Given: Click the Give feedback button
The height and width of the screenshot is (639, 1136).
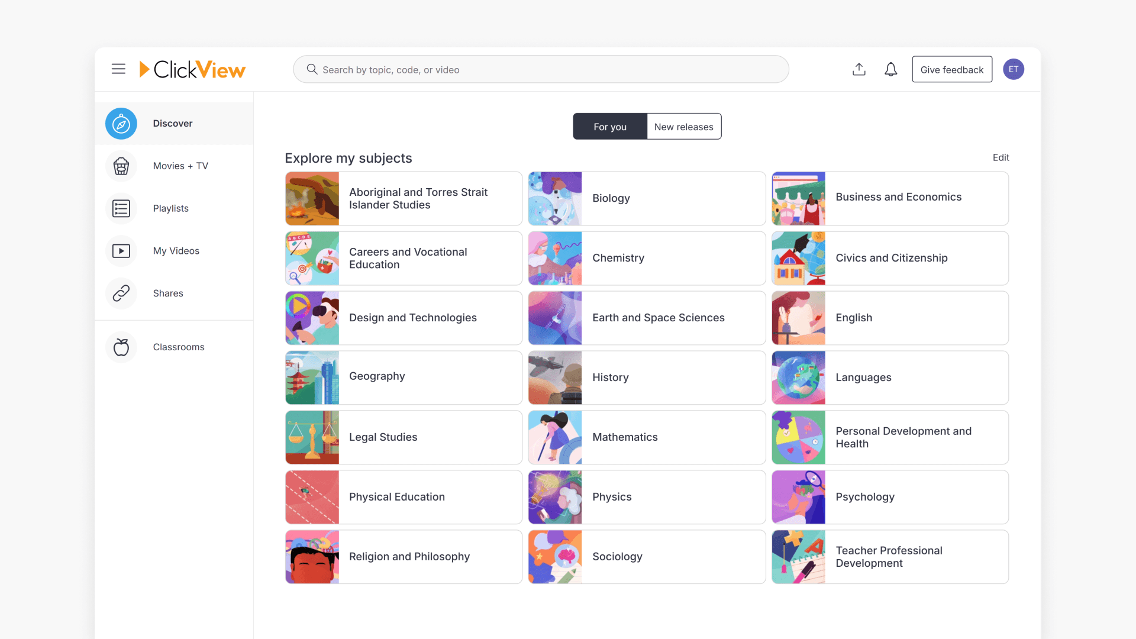Looking at the screenshot, I should tap(952, 69).
